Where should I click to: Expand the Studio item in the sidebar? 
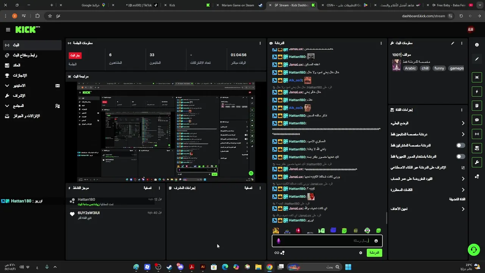[x=32, y=86]
